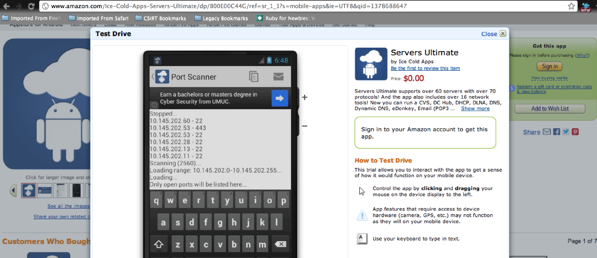Image resolution: width=597 pixels, height=258 pixels.
Task: Tap the email envelope icon in Port Scanner
Action: pyautogui.click(x=278, y=77)
